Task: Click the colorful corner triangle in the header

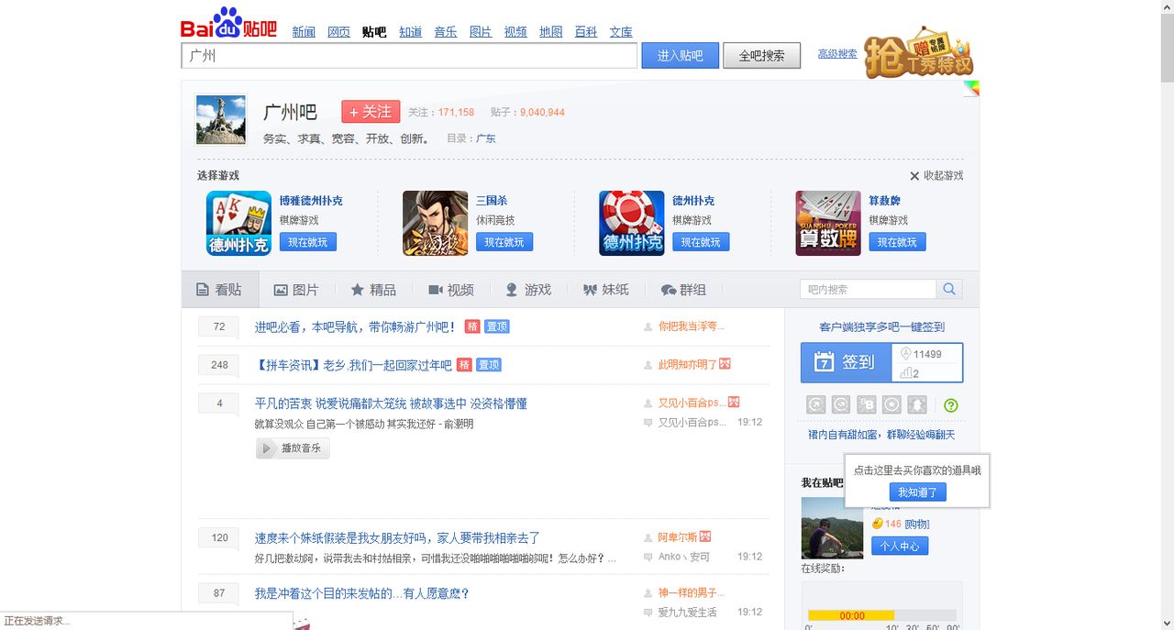Action: [970, 88]
